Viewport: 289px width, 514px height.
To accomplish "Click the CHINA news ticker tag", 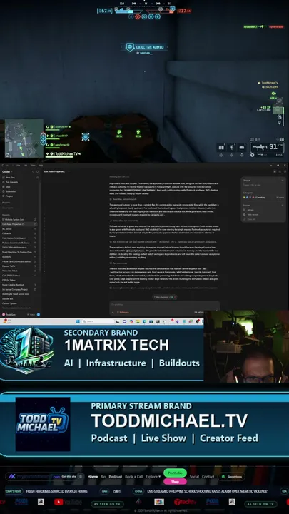I will pyautogui.click(x=138, y=491).
